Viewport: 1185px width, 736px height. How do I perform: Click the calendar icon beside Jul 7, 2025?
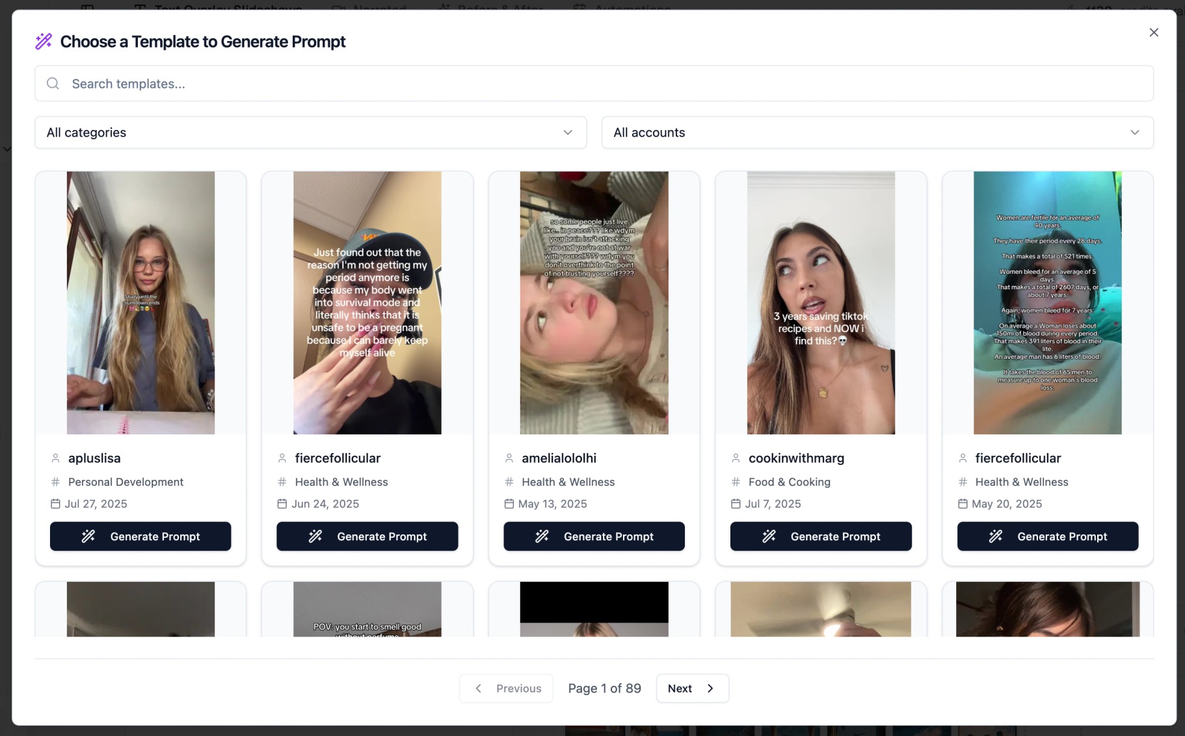736,504
